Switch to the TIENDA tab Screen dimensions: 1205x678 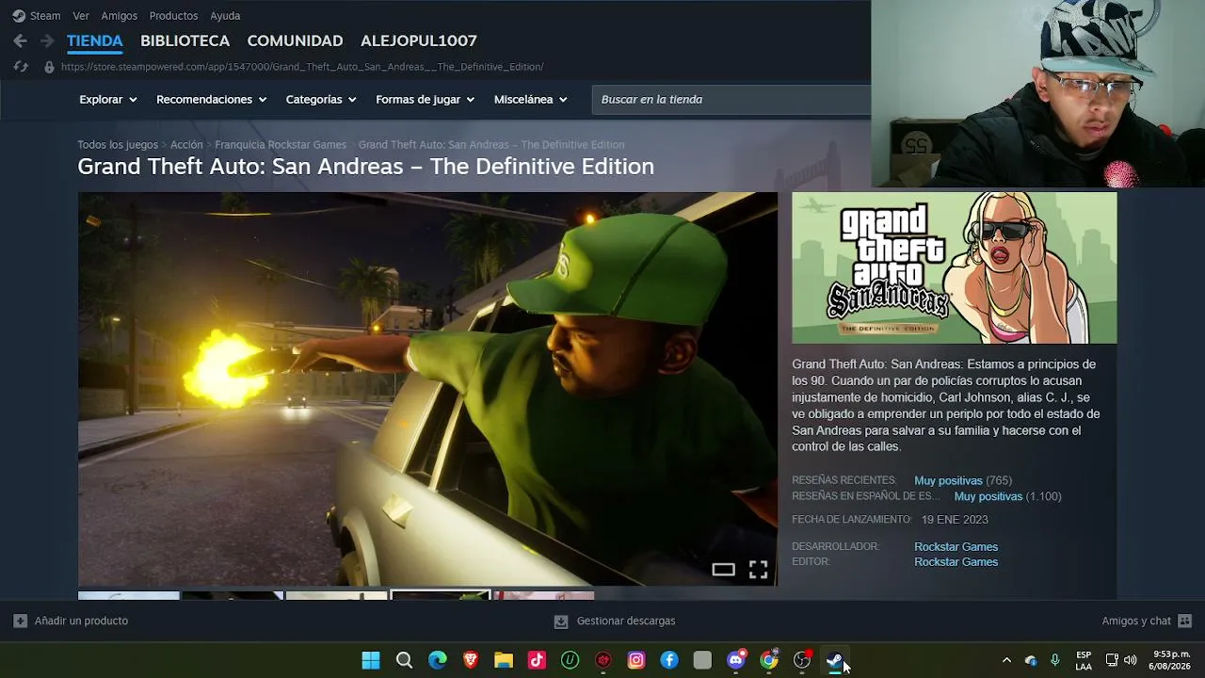[x=95, y=41]
